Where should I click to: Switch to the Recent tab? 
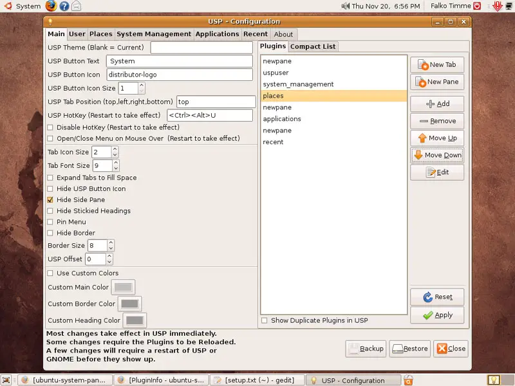tap(256, 34)
